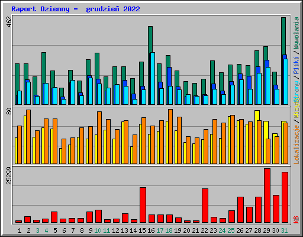Click green day label 25 on the x-axis

coord(231,230)
